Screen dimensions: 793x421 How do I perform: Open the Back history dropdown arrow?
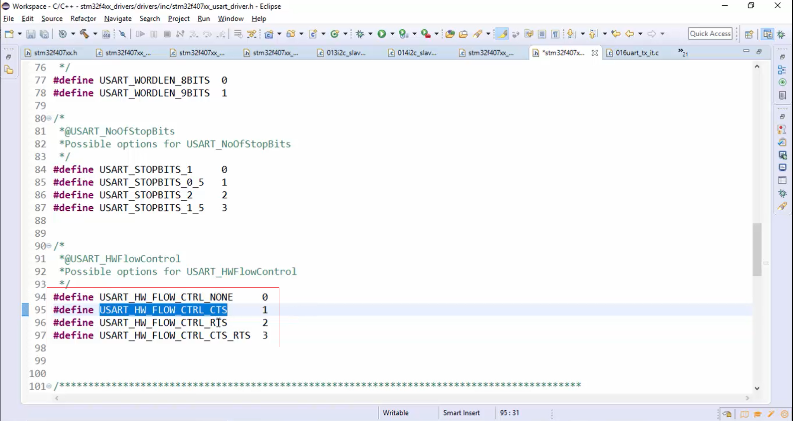[x=640, y=34]
